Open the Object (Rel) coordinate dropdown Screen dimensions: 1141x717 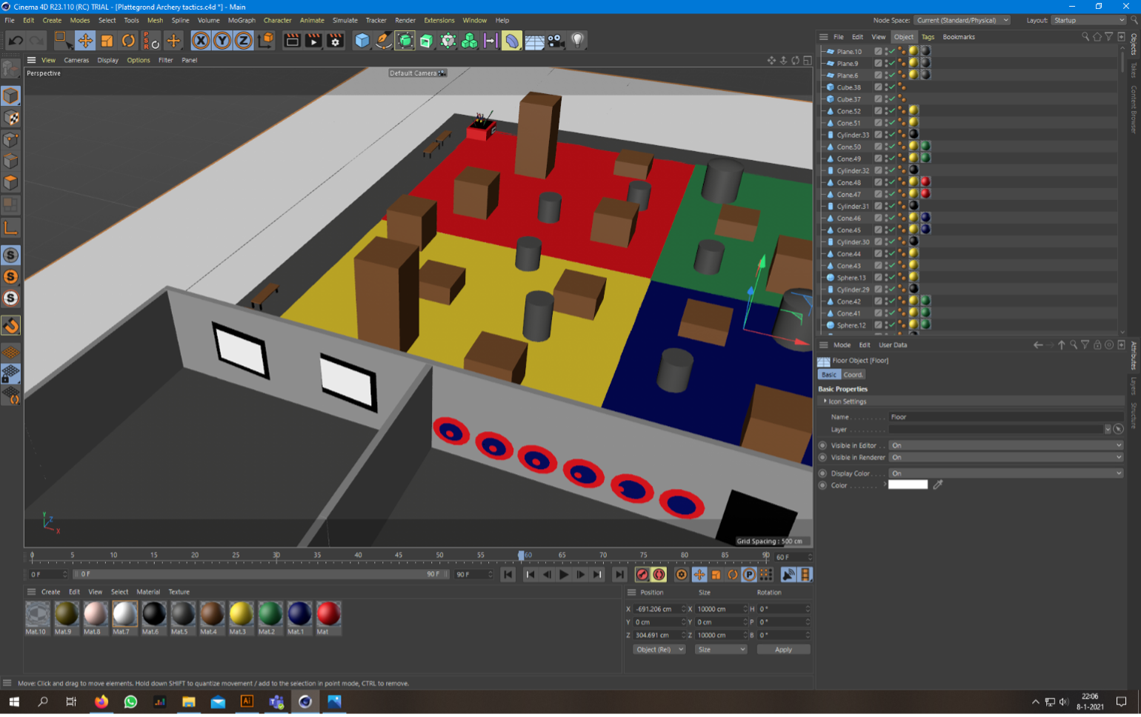point(659,650)
